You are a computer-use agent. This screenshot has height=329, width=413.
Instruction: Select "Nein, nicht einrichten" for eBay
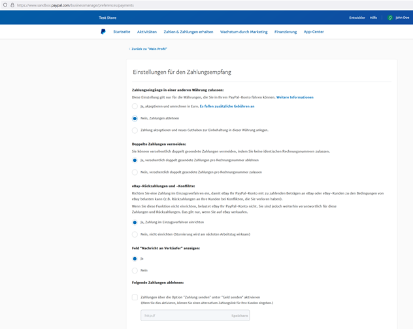135,234
